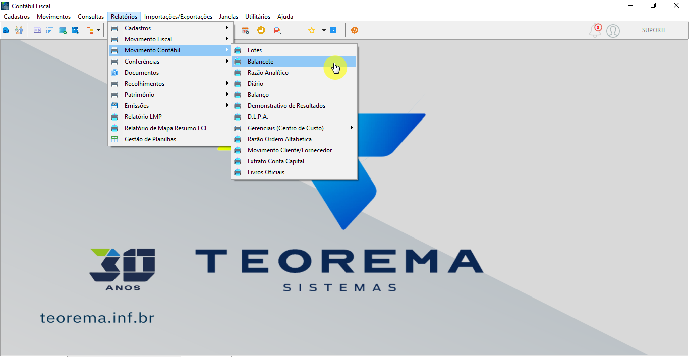Click Contábil Fiscal app icon in title bar

point(6,6)
